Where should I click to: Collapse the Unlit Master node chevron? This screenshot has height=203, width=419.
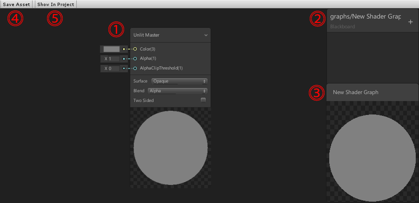(x=206, y=35)
